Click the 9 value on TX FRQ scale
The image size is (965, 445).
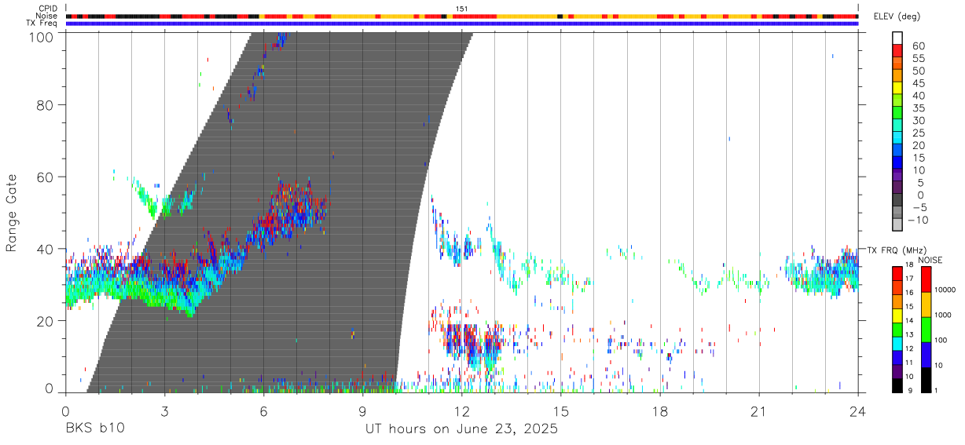coord(909,390)
